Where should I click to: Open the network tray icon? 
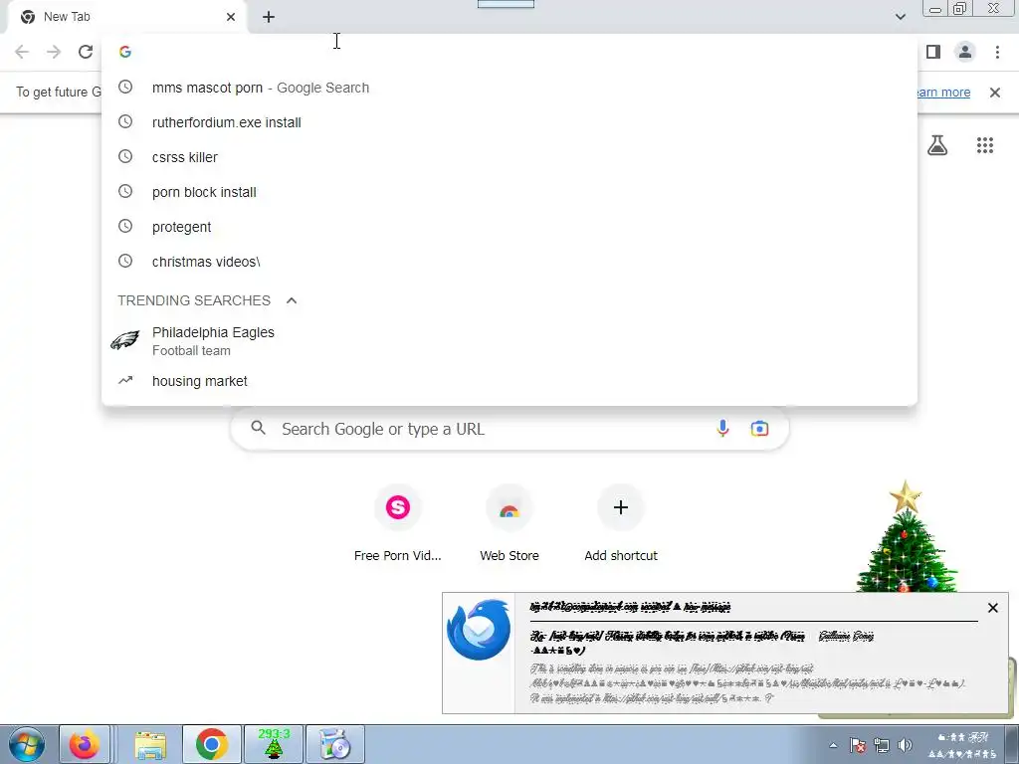click(x=882, y=745)
